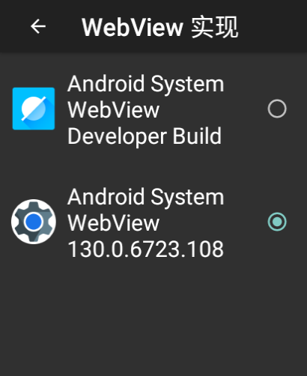The image size is (307, 376).
Task: Click the gear-shaped Android System WebView icon
Action: [x=34, y=222]
